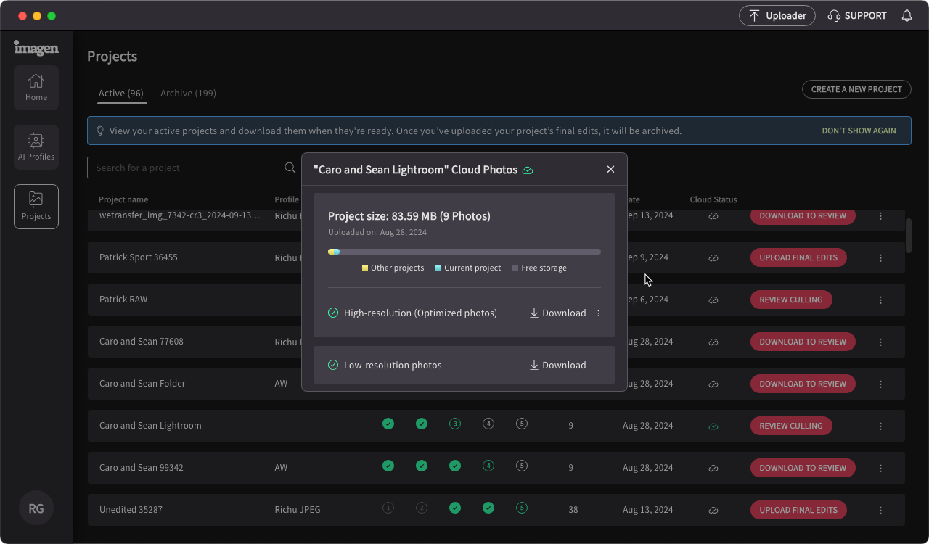Click the storage usage progress bar
This screenshot has height=544, width=929.
464,252
